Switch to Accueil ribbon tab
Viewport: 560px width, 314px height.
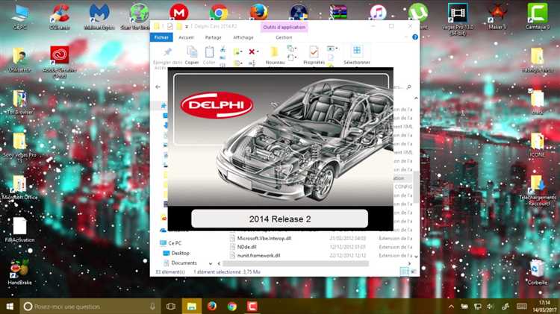pyautogui.click(x=186, y=37)
